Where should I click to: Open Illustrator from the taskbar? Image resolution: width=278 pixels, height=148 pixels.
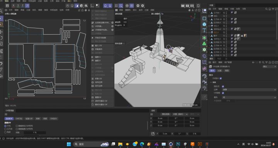point(200,144)
